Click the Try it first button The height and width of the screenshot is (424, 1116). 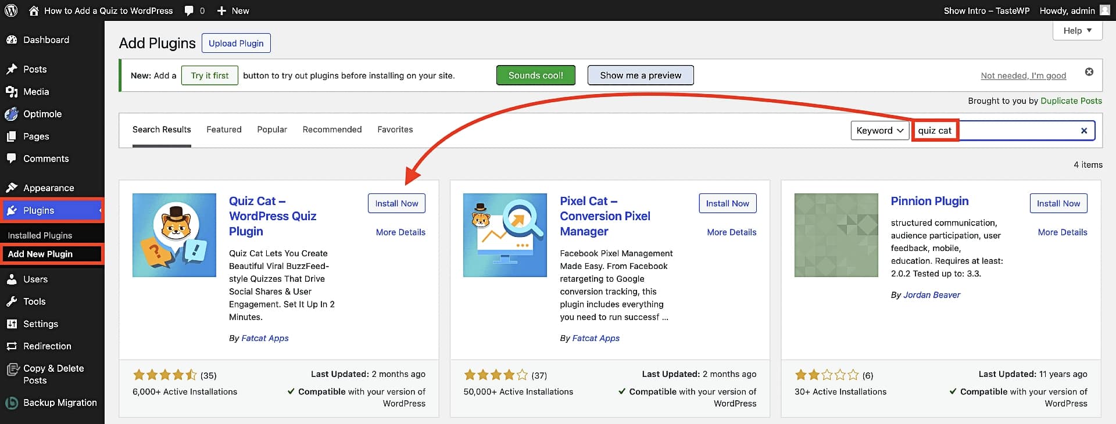pyautogui.click(x=210, y=76)
